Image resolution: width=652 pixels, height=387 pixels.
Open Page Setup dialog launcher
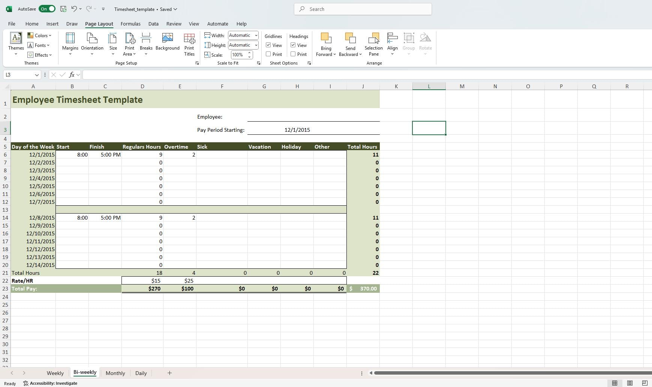pyautogui.click(x=197, y=63)
